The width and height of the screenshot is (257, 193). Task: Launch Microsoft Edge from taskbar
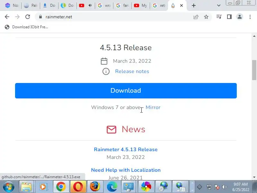[112, 187]
